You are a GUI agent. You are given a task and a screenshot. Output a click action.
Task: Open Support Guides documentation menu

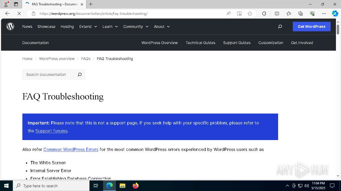(237, 43)
